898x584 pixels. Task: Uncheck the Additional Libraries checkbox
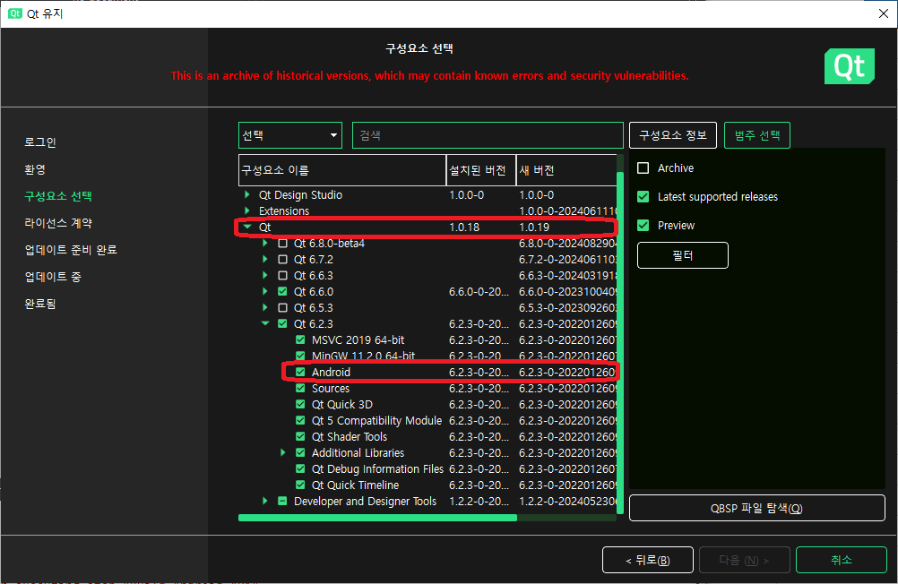pos(300,452)
